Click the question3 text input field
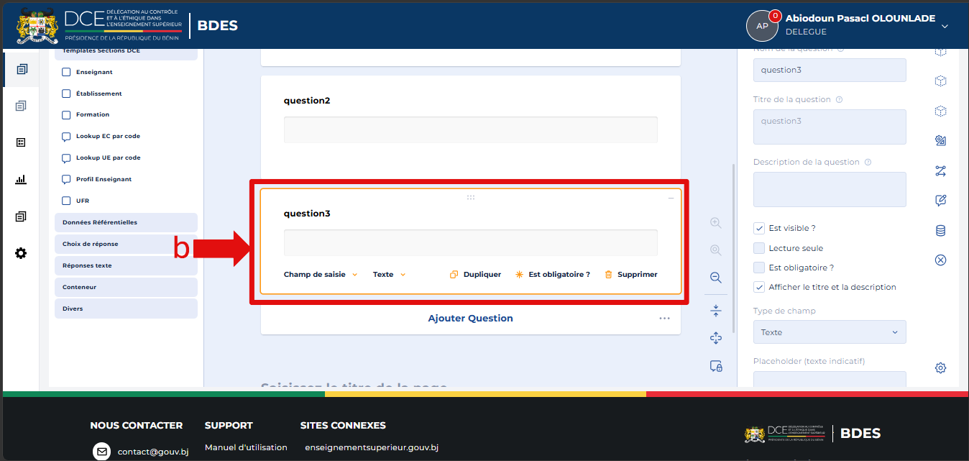 point(471,242)
